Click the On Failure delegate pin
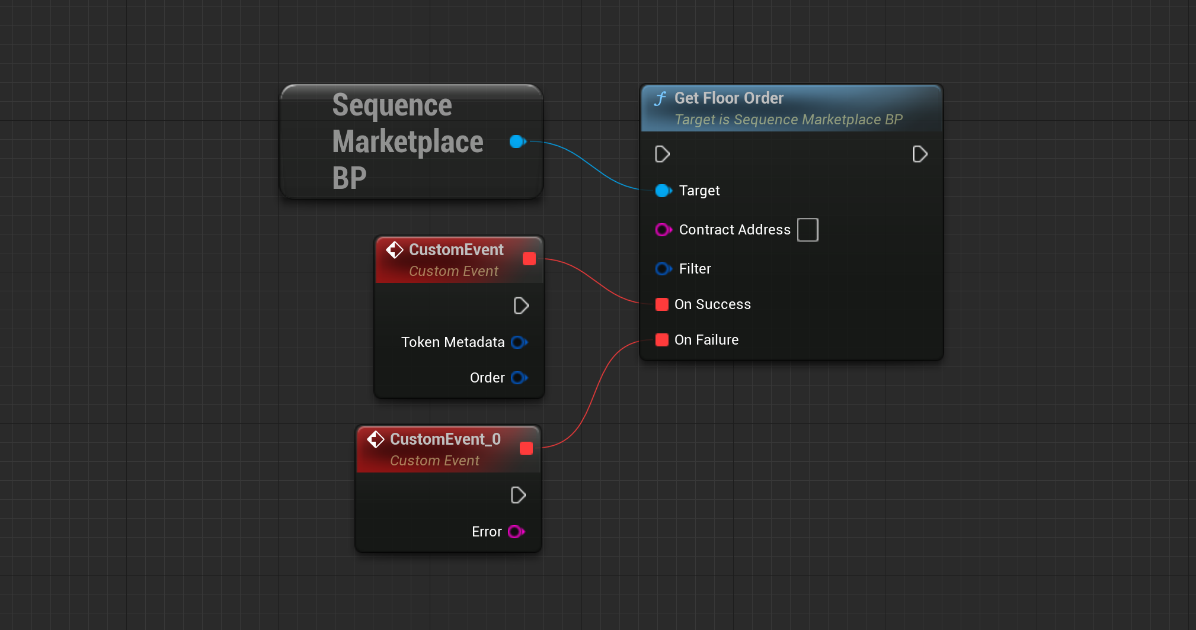The height and width of the screenshot is (630, 1196). [x=662, y=340]
